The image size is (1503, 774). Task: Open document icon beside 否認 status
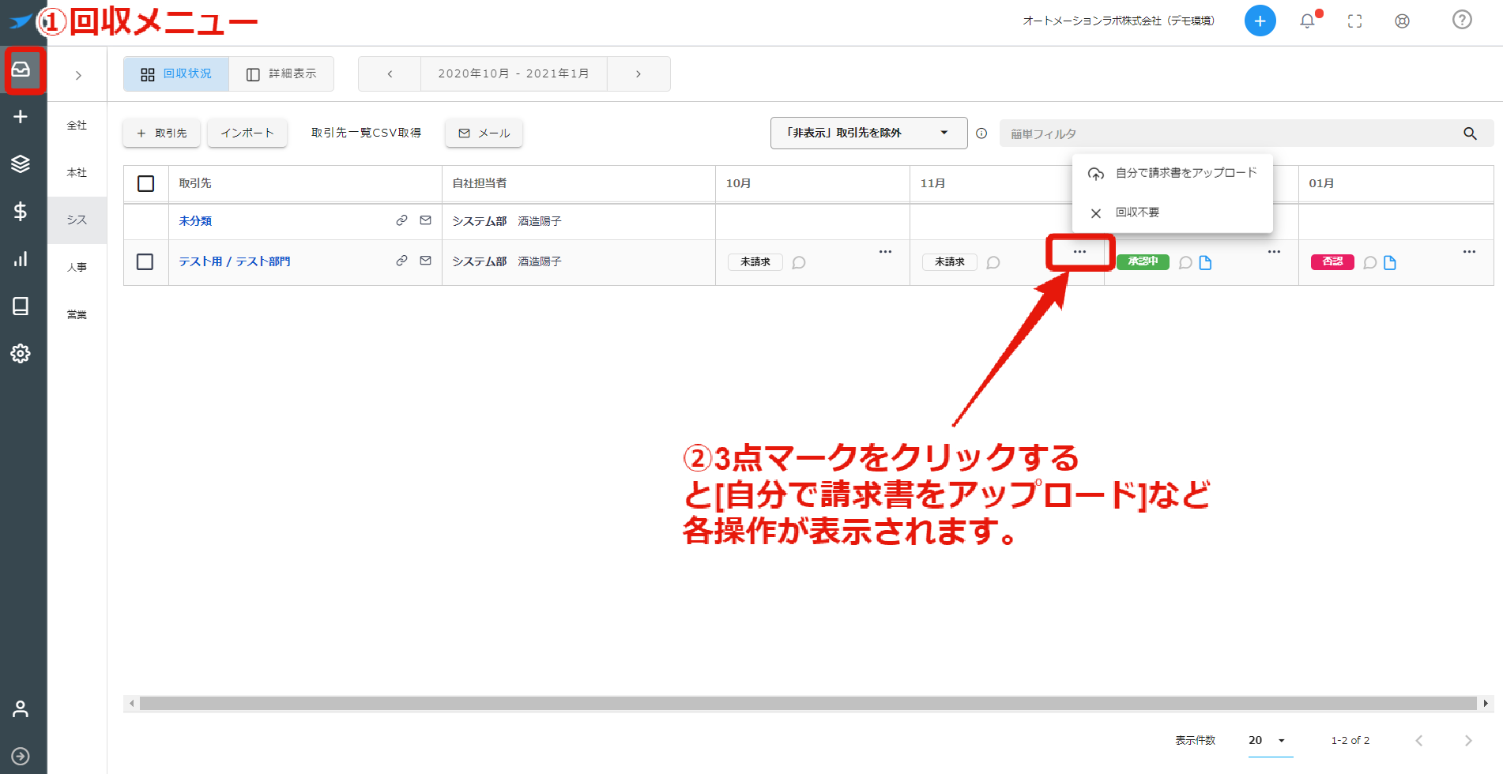pos(1390,262)
